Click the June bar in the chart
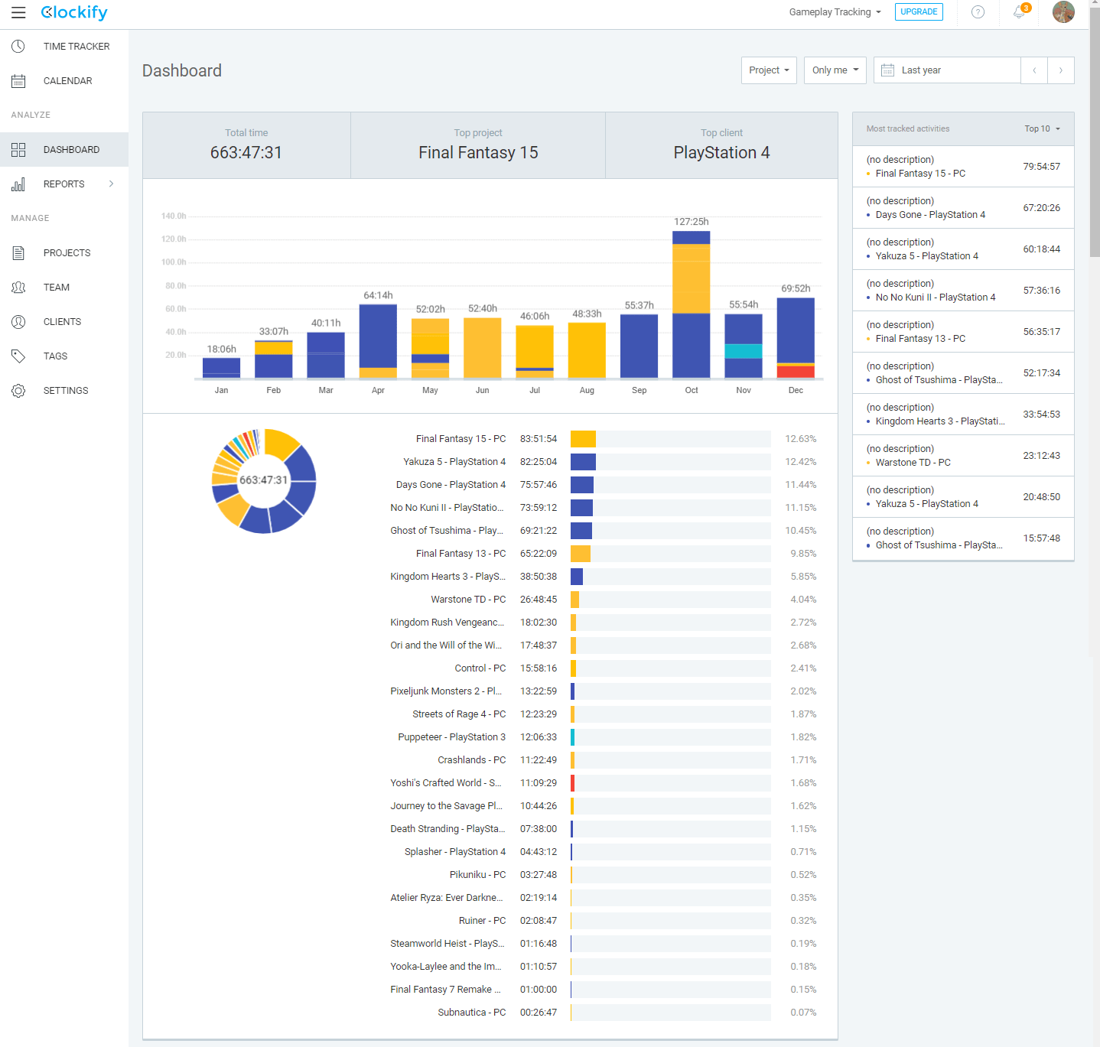Screen dimensions: 1100x1047 coord(483,348)
